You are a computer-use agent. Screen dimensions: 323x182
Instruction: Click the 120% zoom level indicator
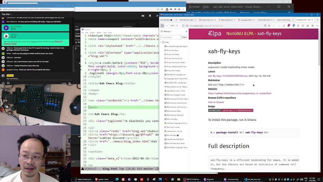172,26
